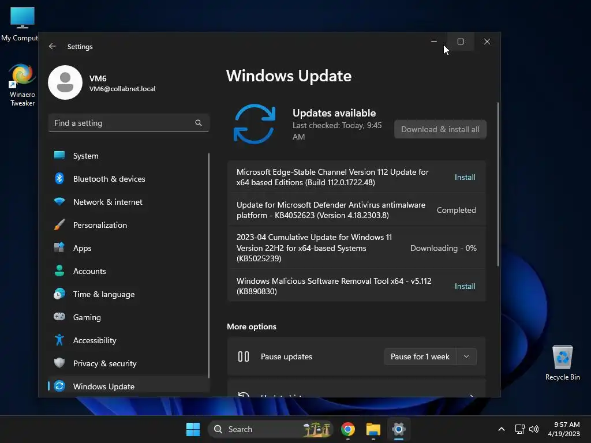
Task: Select the Apps icon in sidebar
Action: point(59,247)
